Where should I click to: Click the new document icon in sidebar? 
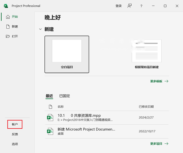click(x=8, y=27)
